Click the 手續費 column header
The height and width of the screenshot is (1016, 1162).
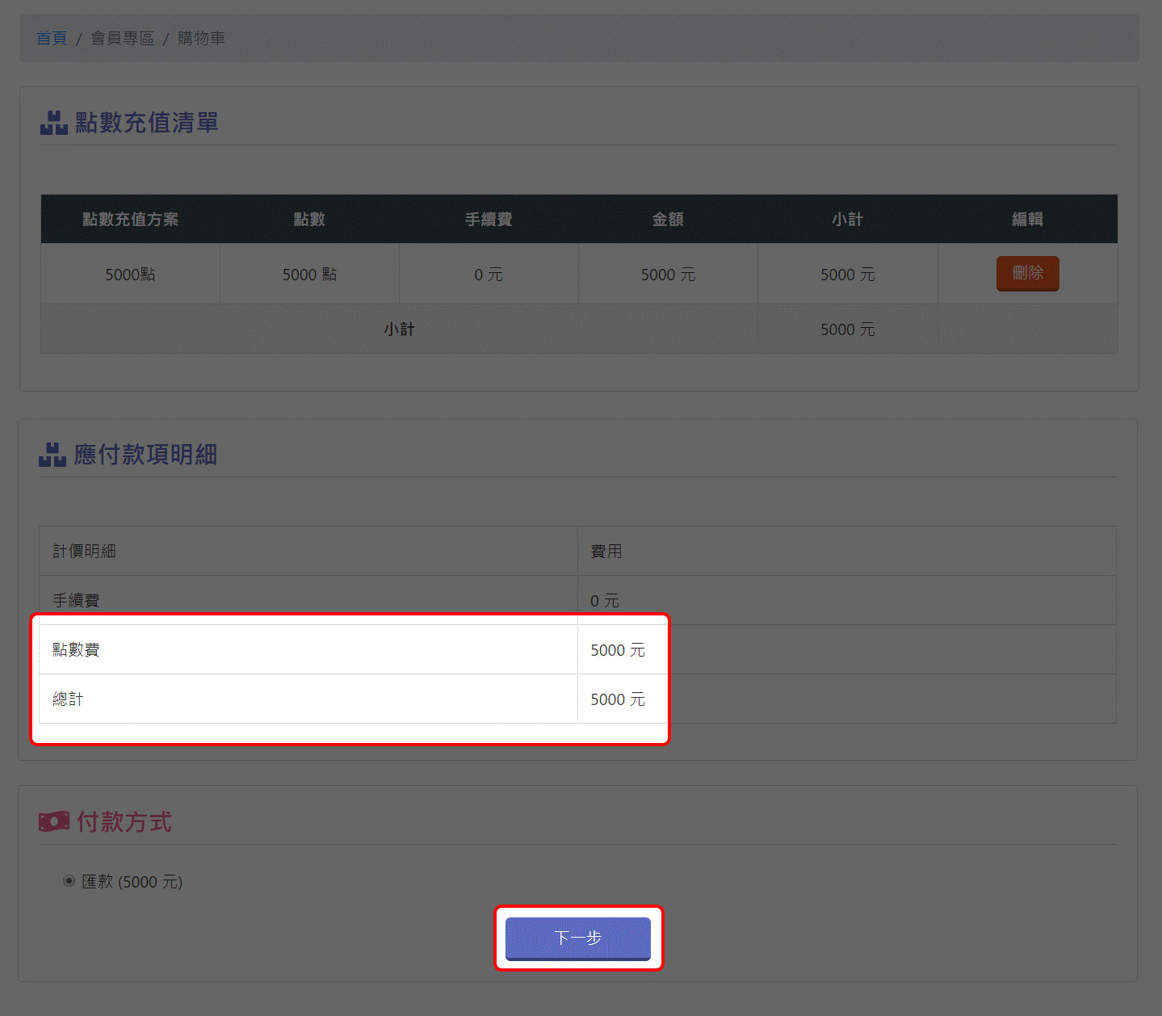click(489, 219)
